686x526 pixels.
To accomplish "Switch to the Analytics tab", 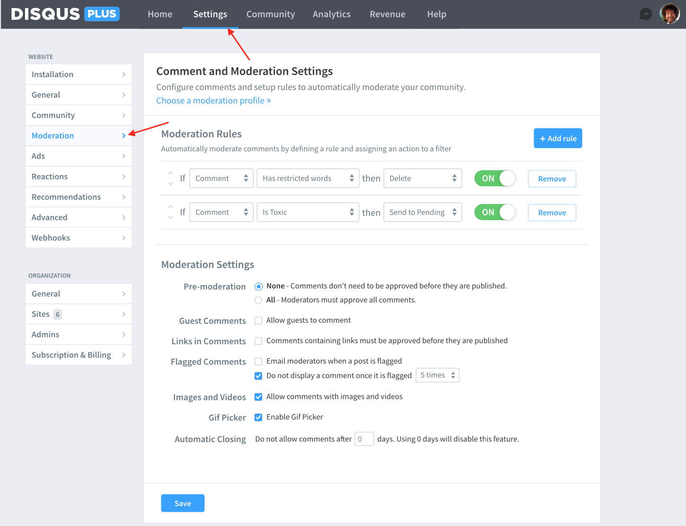I will 331,14.
